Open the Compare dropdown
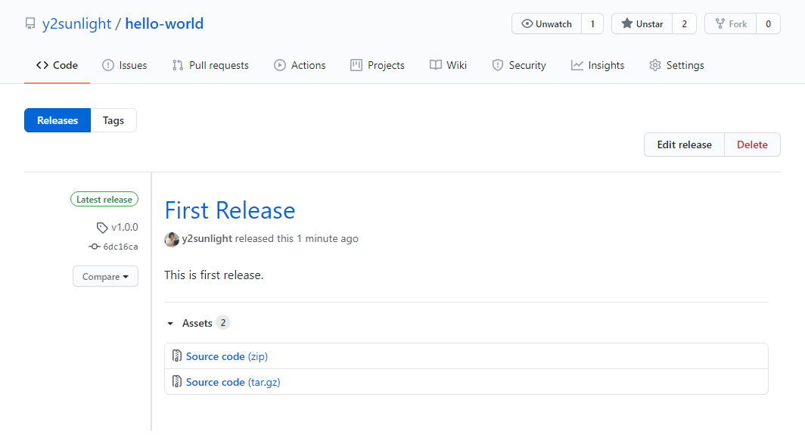The width and height of the screenshot is (805, 444). pyautogui.click(x=105, y=277)
